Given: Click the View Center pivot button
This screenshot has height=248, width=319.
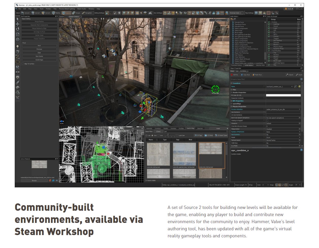Looking at the screenshot, I should coord(39,56).
